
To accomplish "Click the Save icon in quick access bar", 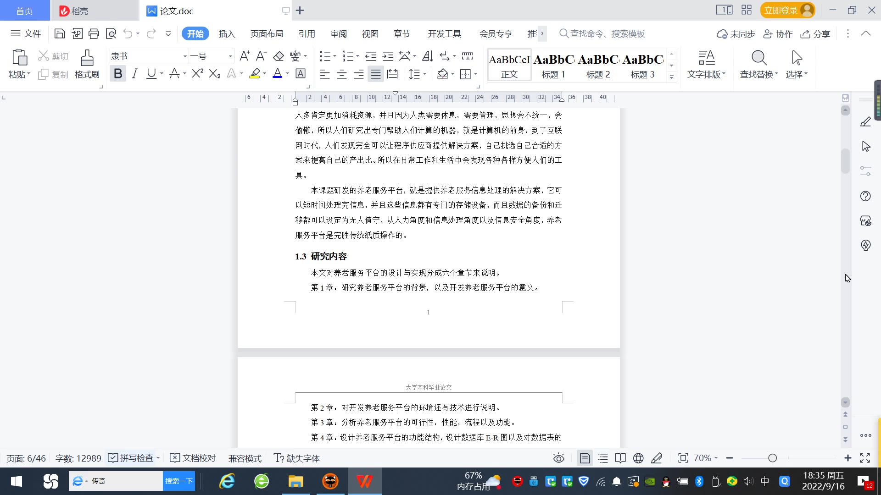I will 59,33.
